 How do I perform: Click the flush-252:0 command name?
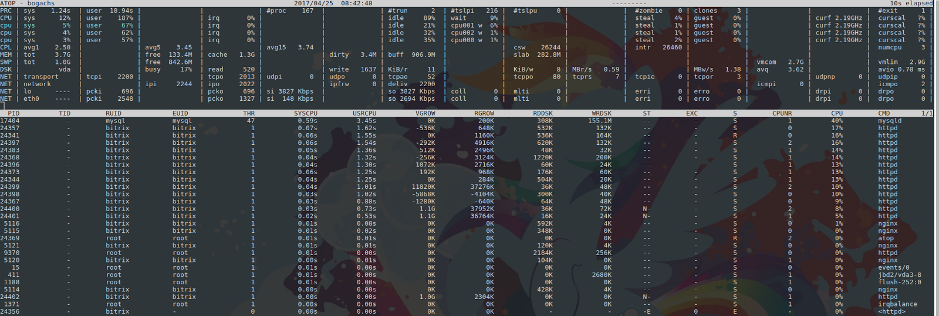900,282
